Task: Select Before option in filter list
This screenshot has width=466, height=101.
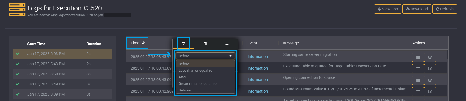Action: click(205, 64)
